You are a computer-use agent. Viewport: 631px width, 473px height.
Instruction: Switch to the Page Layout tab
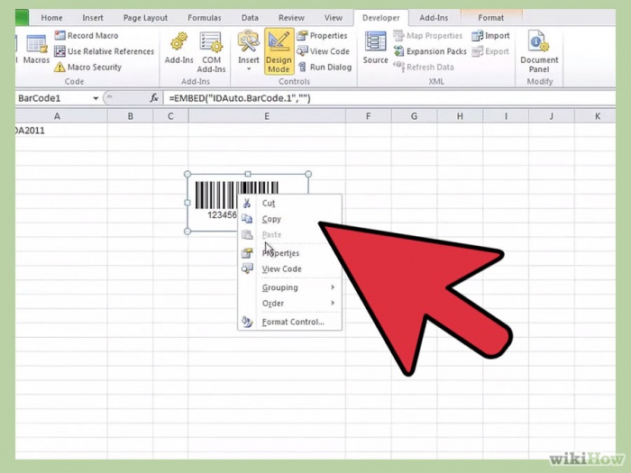pos(145,18)
